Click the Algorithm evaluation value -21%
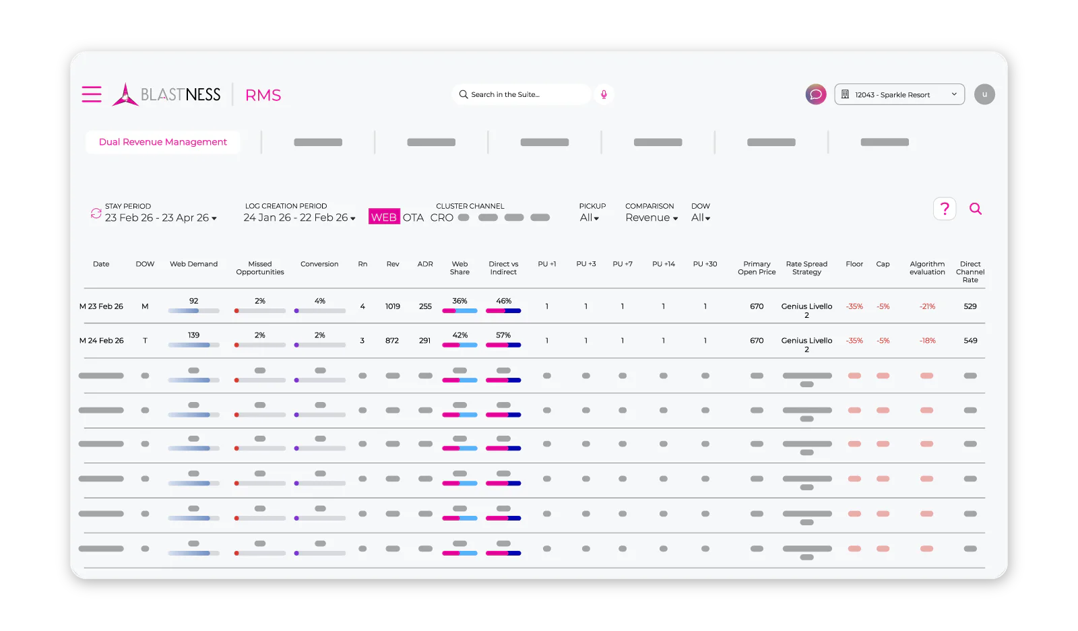The height and width of the screenshot is (631, 1078). [x=927, y=306]
